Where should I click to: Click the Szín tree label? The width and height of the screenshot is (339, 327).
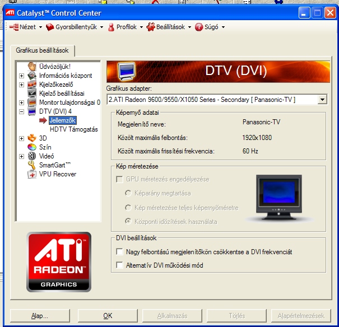(x=45, y=147)
